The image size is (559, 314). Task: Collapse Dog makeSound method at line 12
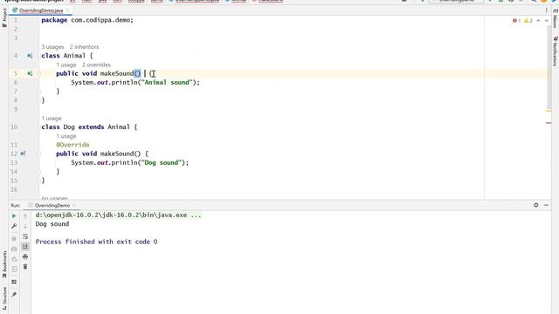[38, 154]
